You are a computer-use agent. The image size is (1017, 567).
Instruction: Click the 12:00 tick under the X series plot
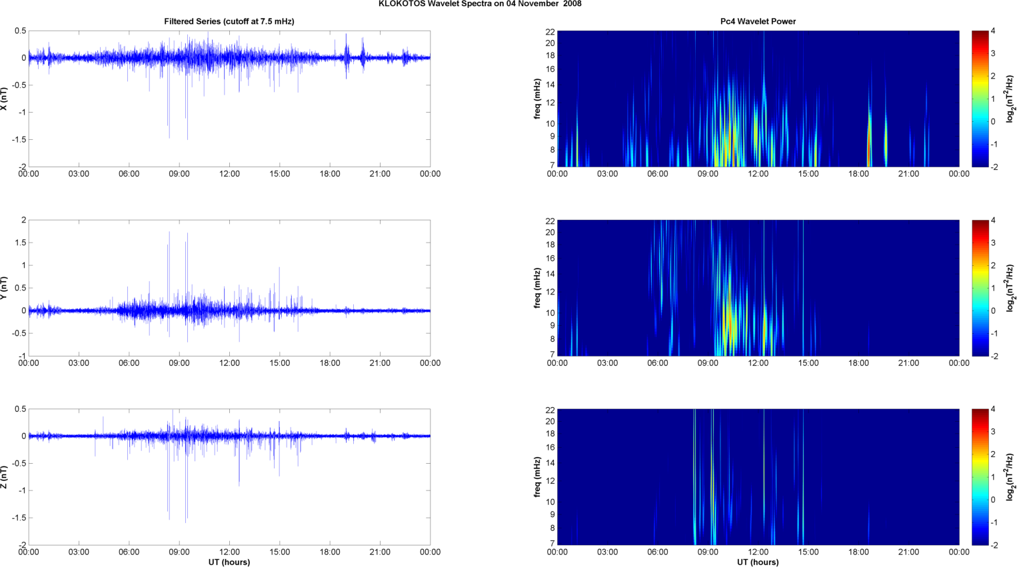pyautogui.click(x=229, y=174)
